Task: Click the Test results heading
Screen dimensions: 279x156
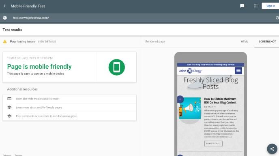Action: coord(13,30)
